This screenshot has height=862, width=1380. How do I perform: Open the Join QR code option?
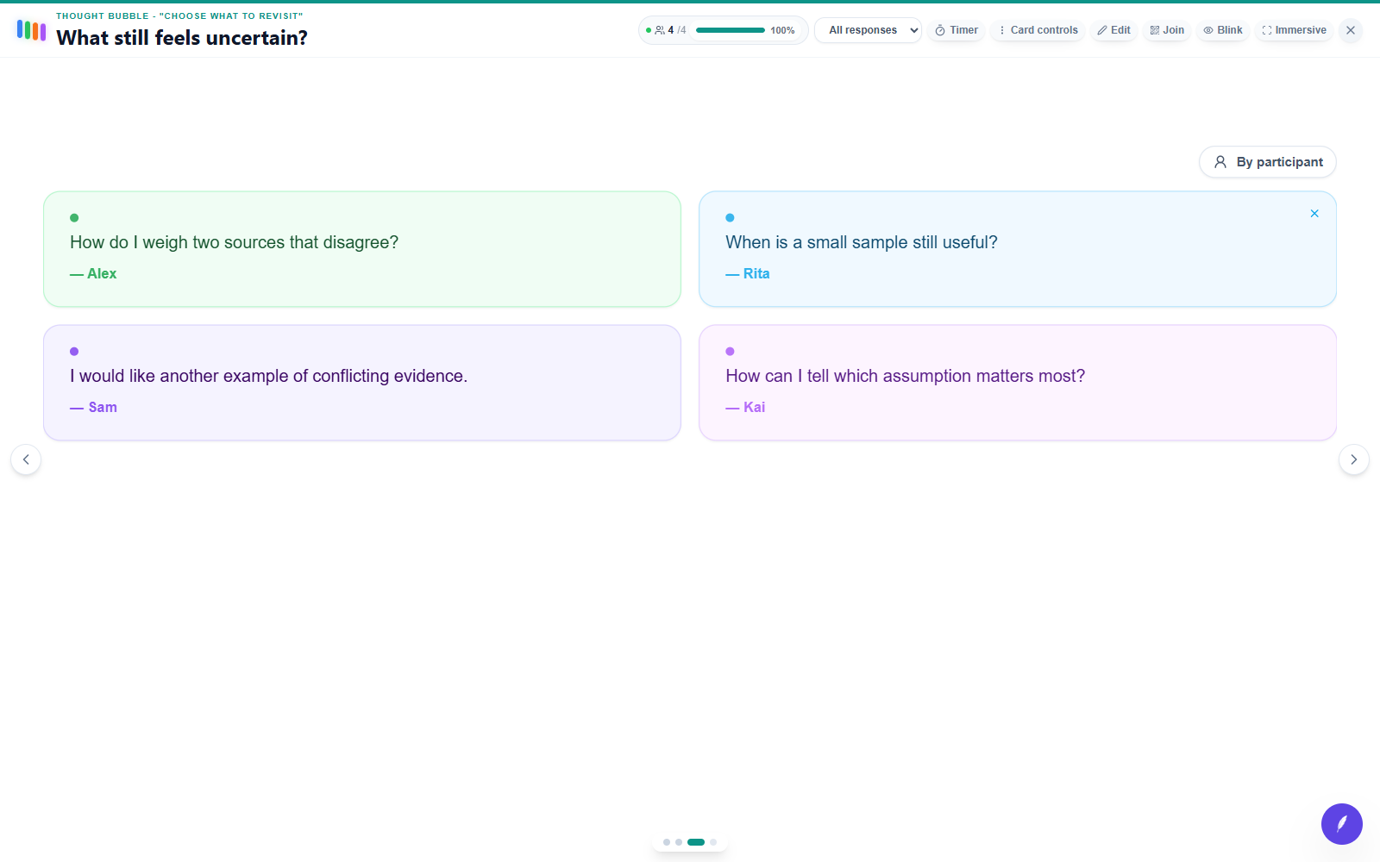click(1167, 30)
